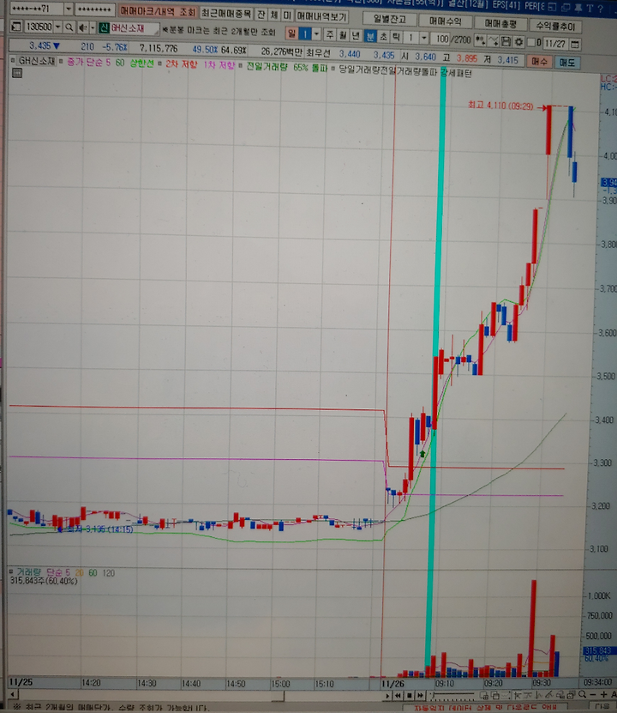Select the 월 monthly chart period

click(343, 35)
